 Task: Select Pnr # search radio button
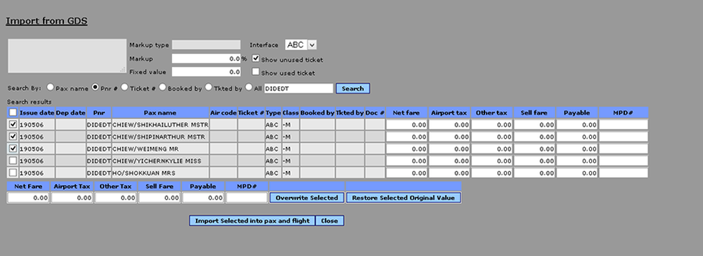coord(95,87)
